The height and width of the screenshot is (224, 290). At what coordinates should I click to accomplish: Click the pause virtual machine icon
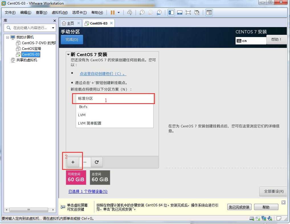[x=113, y=13]
